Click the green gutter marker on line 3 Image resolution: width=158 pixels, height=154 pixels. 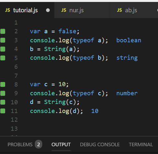pos(3,40)
